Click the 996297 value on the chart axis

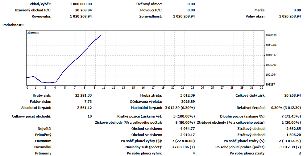(271, 84)
